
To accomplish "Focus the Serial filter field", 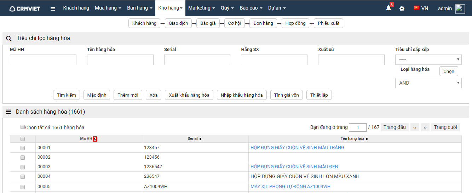I will coord(197,60).
